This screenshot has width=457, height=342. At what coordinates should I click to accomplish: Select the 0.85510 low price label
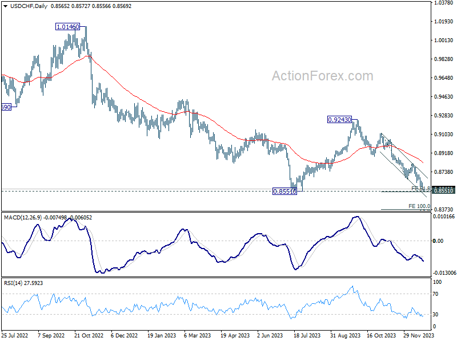click(x=284, y=192)
